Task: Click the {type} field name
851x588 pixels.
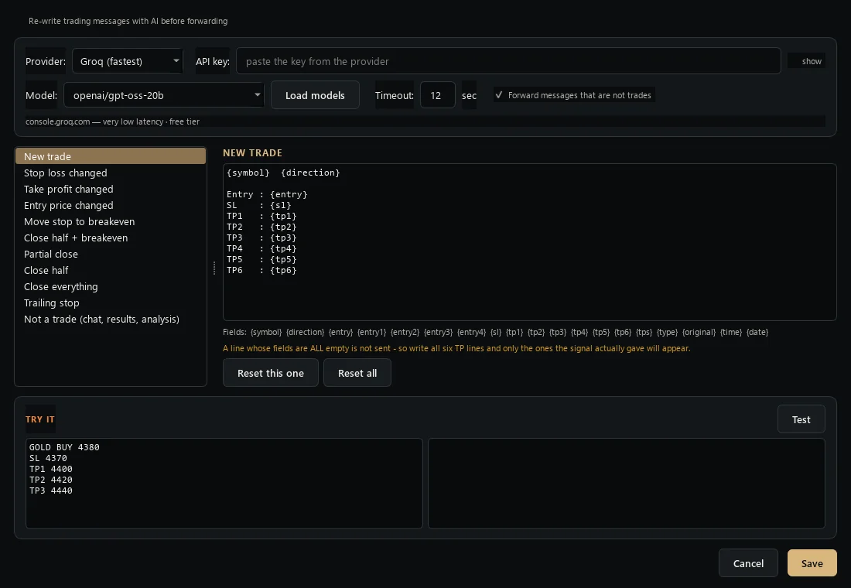Action: [x=667, y=332]
